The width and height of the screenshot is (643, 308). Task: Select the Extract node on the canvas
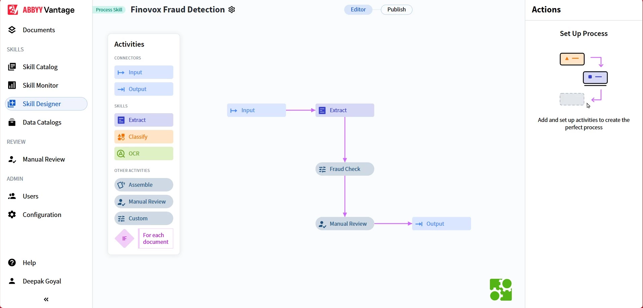(x=345, y=110)
